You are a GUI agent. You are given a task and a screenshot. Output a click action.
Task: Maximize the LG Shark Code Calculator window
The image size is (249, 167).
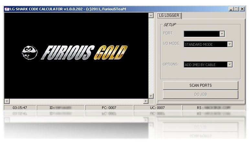[x=236, y=9]
